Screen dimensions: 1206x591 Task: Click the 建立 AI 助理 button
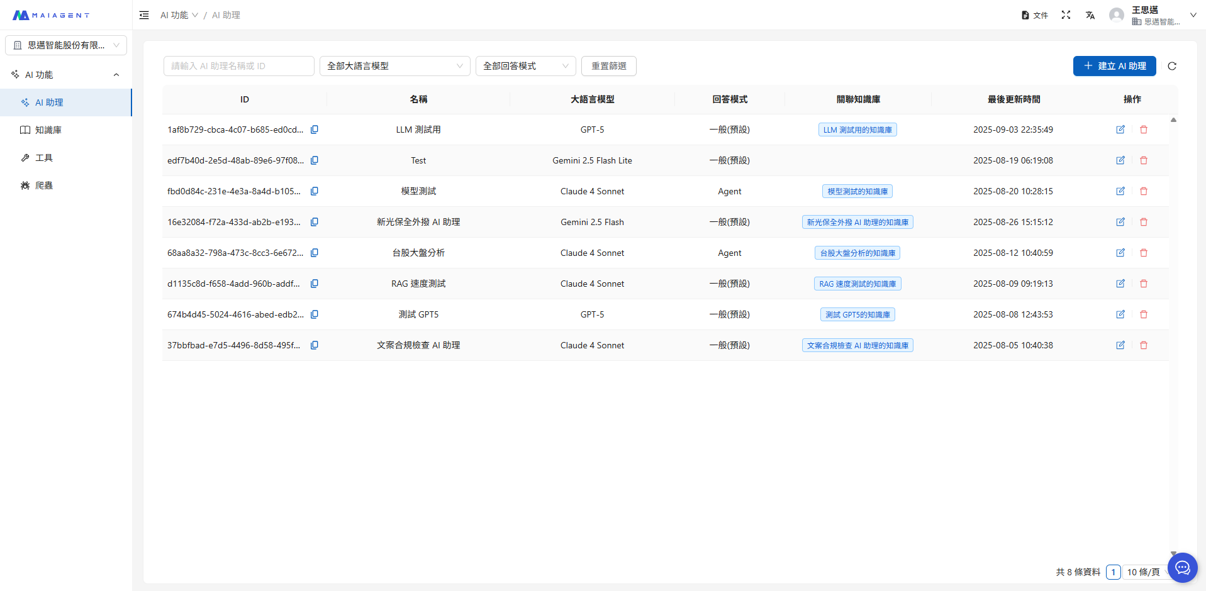[x=1114, y=66]
